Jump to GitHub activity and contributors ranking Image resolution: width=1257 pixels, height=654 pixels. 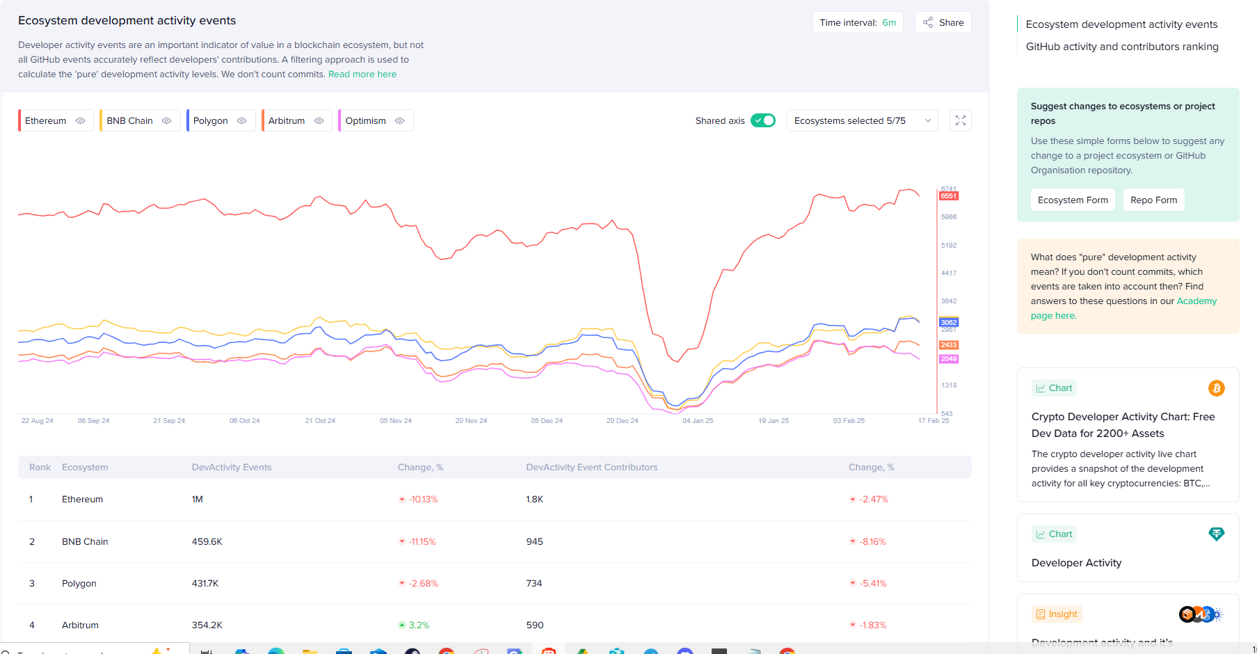pos(1122,47)
